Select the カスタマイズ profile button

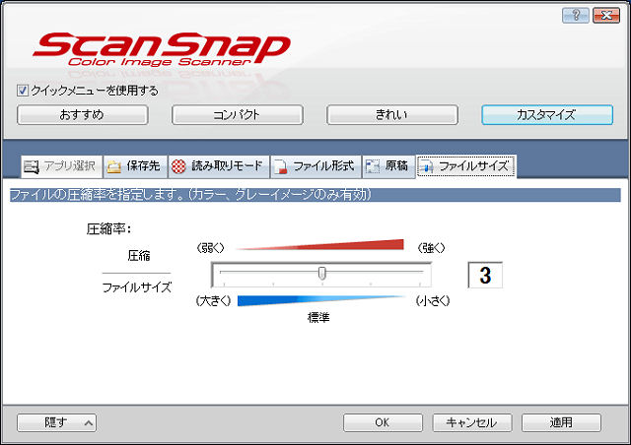coord(547,115)
